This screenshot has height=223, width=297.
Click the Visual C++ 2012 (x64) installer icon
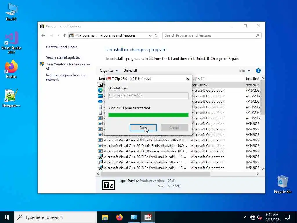(100, 157)
